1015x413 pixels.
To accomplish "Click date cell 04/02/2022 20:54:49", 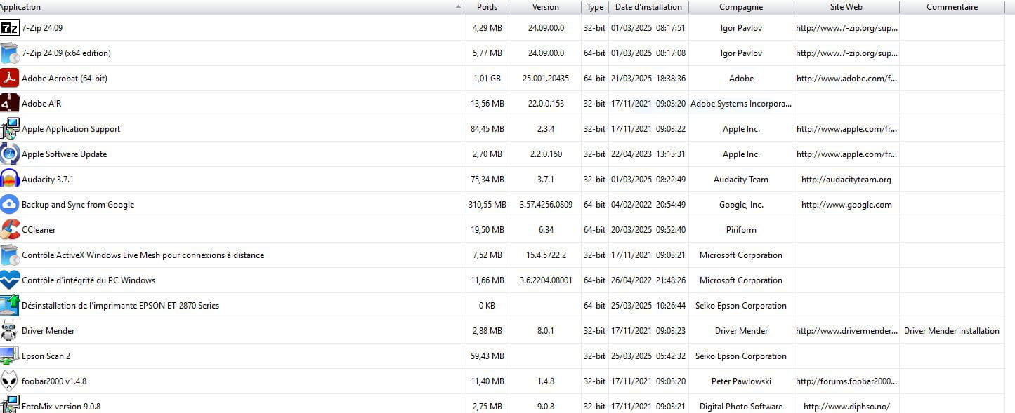I will click(648, 205).
